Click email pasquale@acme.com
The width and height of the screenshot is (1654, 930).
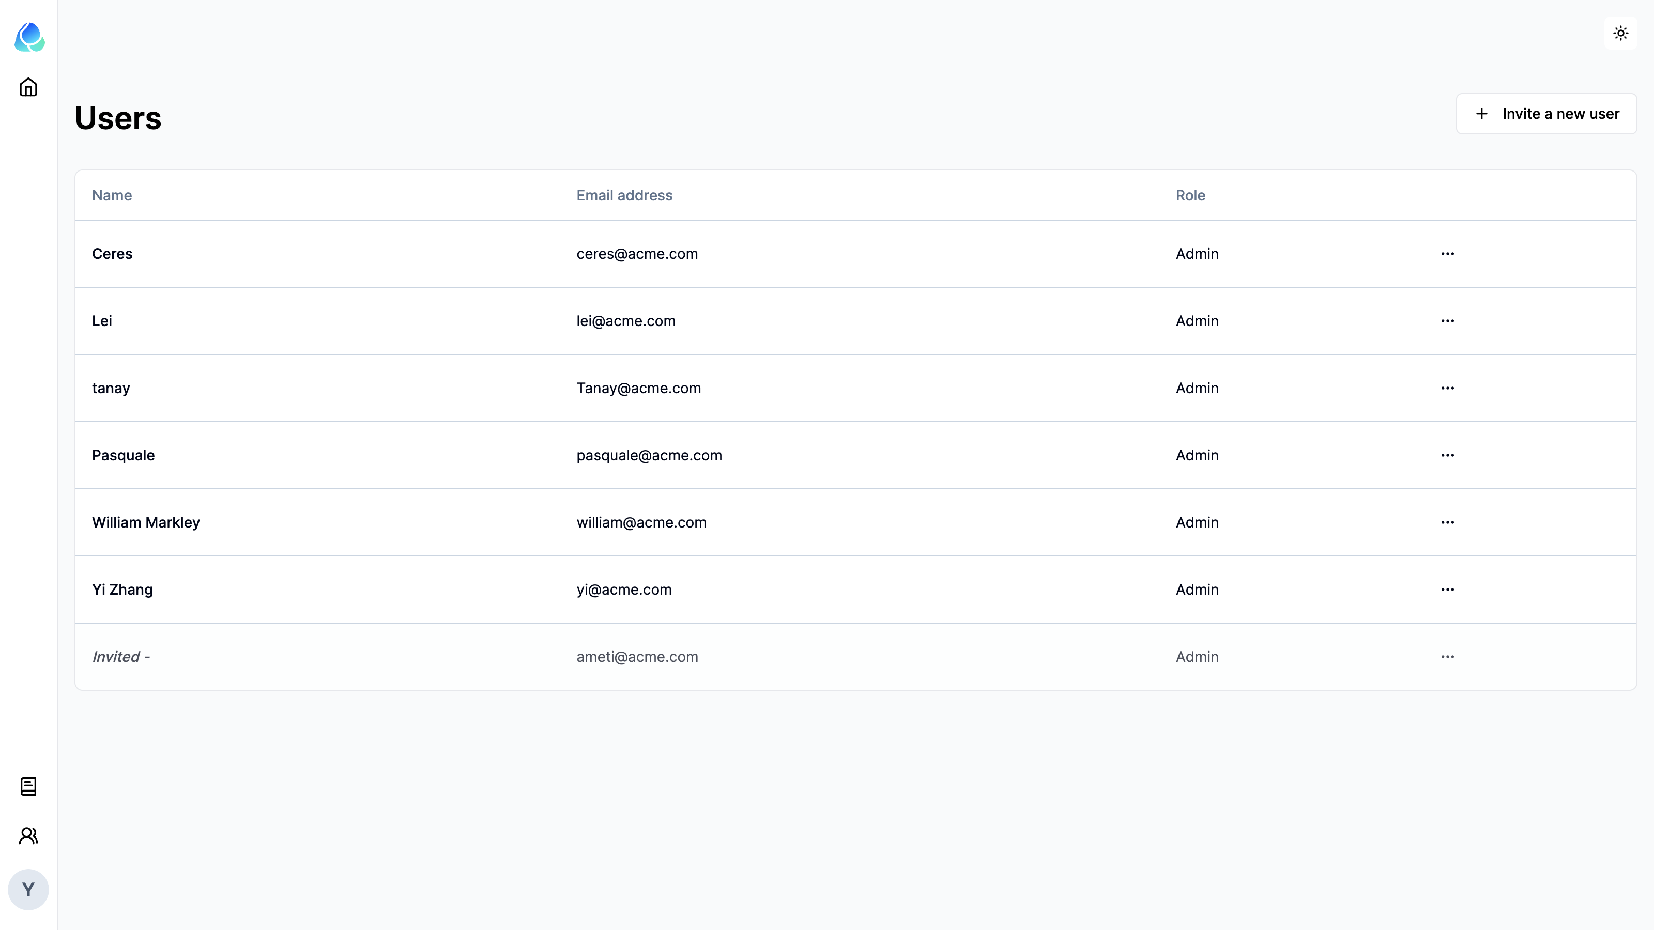[x=649, y=455]
